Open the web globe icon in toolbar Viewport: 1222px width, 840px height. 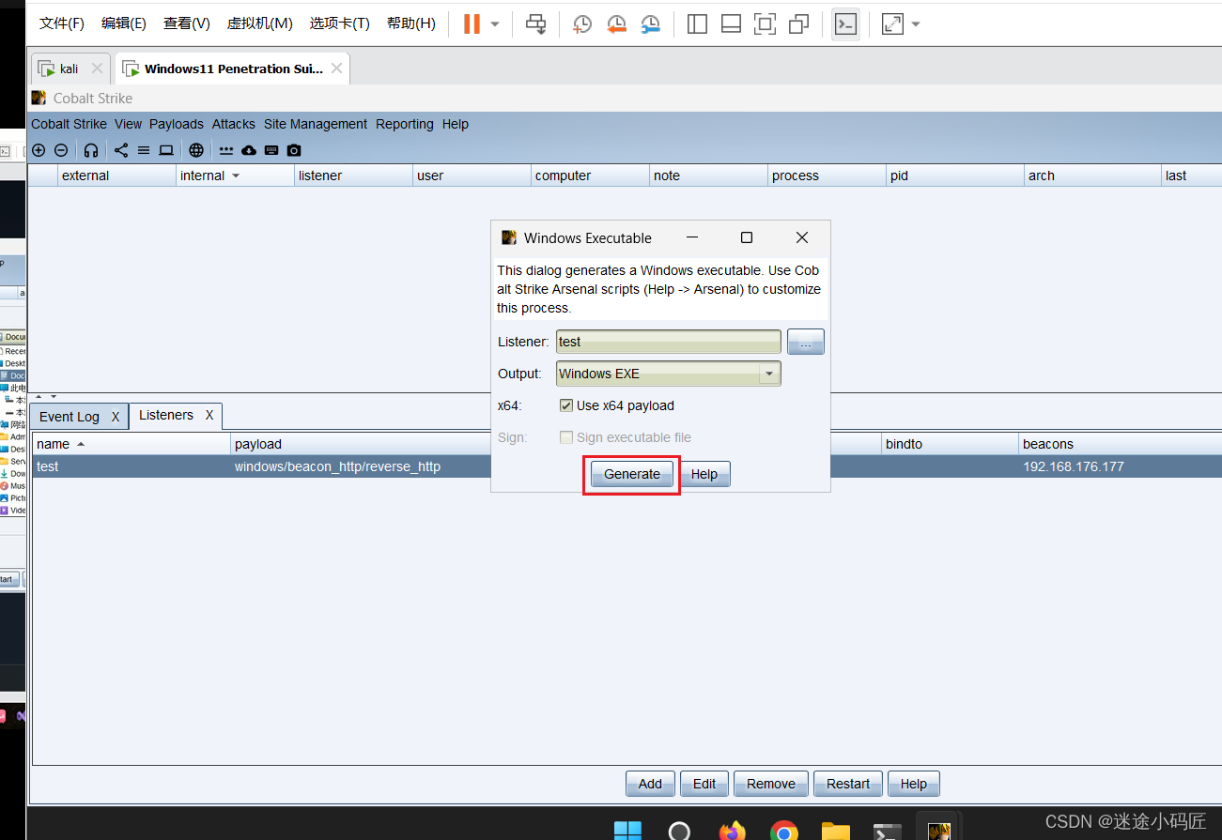[196, 150]
